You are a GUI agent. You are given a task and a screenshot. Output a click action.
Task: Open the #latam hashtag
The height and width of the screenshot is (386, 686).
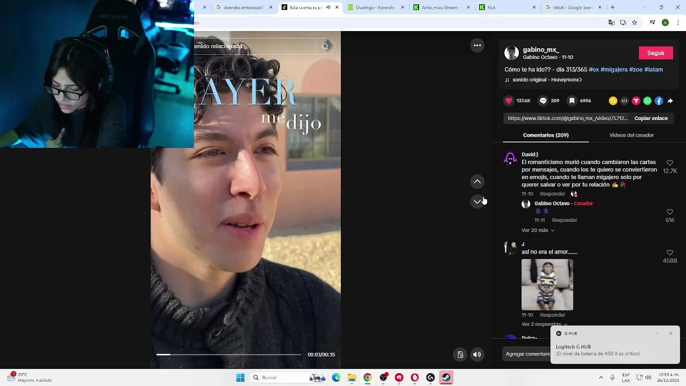653,70
